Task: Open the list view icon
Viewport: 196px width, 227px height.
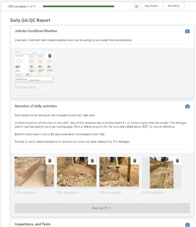Action: [x=136, y=6]
